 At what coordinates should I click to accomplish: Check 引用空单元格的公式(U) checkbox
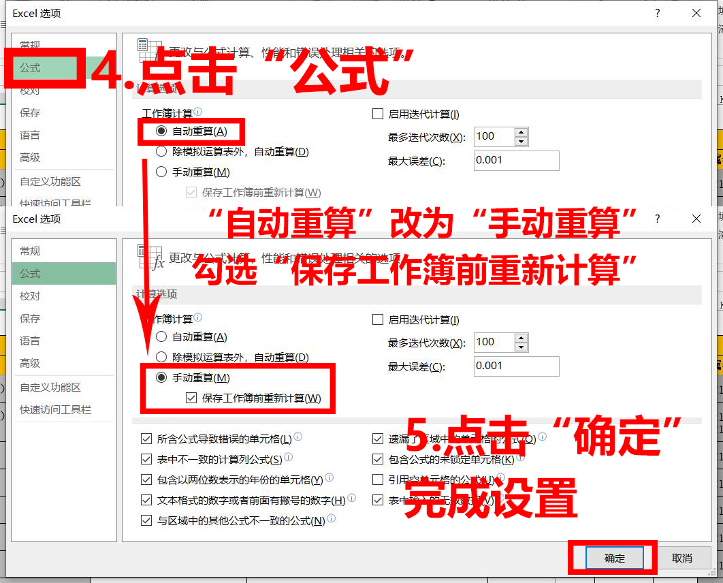click(378, 479)
